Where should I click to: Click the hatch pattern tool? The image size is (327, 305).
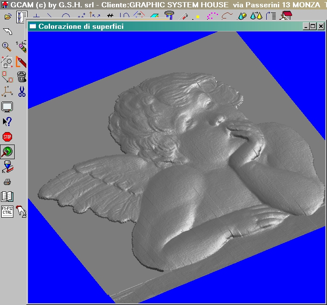click(110, 16)
